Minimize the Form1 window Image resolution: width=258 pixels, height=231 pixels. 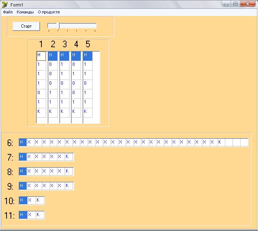226,4
